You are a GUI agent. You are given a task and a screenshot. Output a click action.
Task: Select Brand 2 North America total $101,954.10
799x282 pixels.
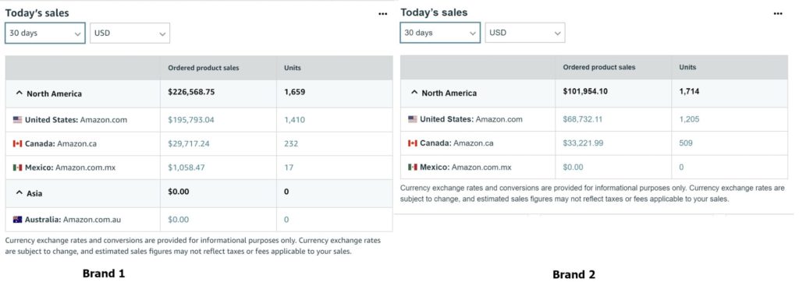(585, 92)
